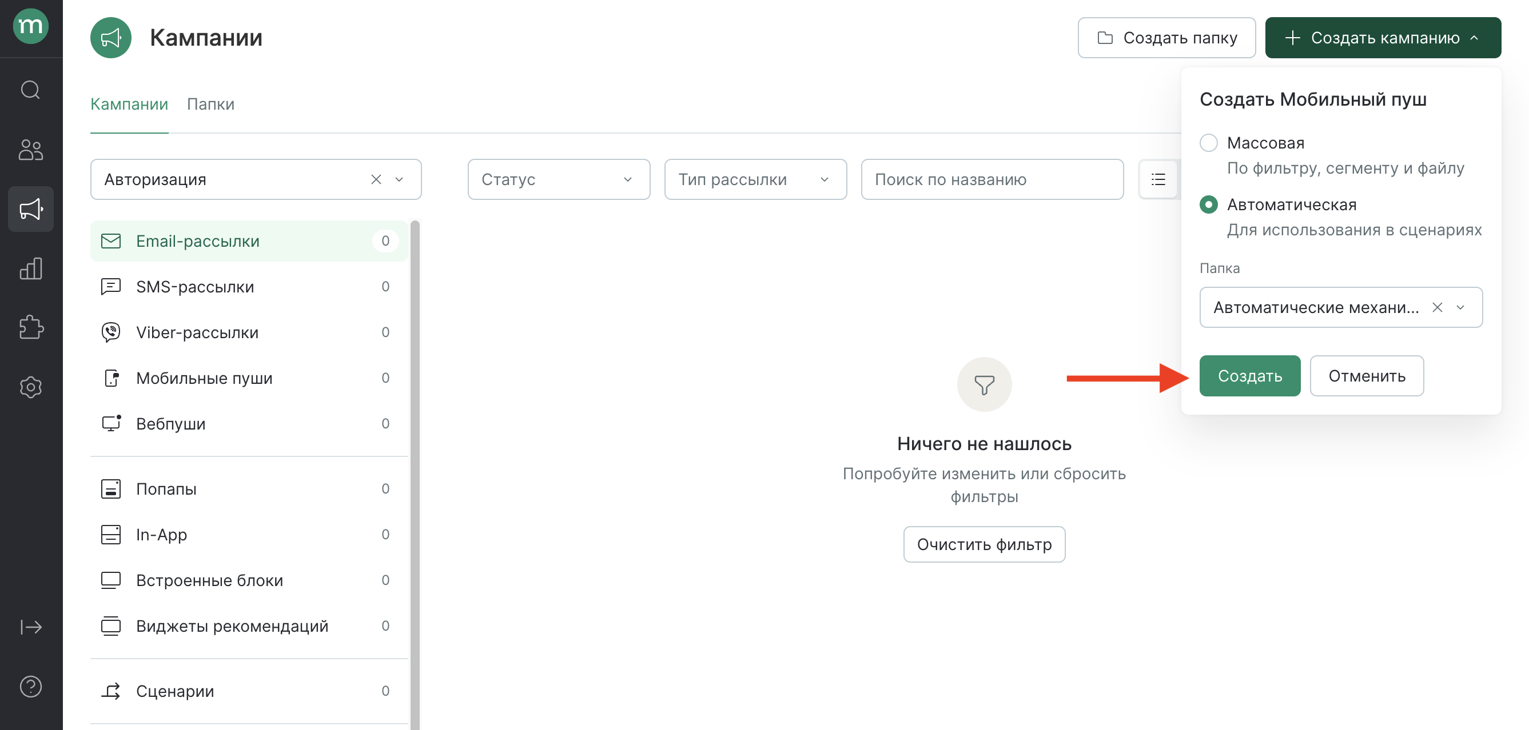Open the settings gear icon
Image resolution: width=1529 pixels, height=730 pixels.
(x=30, y=387)
